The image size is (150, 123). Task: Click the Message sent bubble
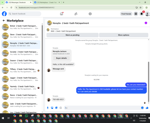(x=58, y=69)
